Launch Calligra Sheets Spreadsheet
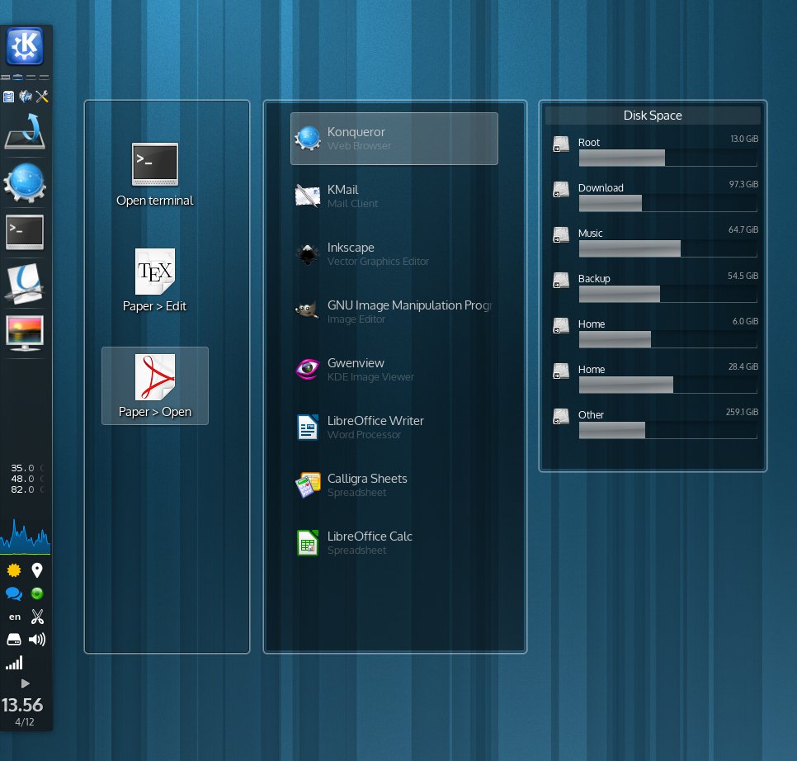This screenshot has height=761, width=797. [x=394, y=485]
